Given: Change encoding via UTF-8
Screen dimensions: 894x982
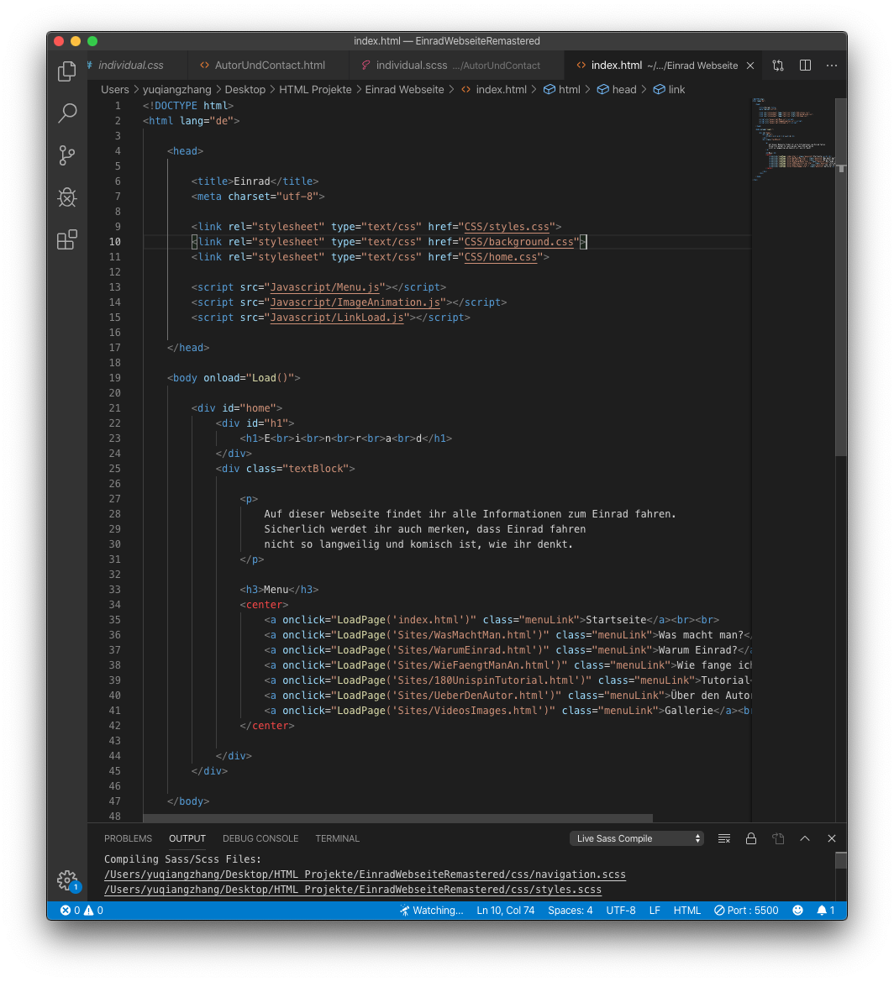Looking at the screenshot, I should [621, 911].
